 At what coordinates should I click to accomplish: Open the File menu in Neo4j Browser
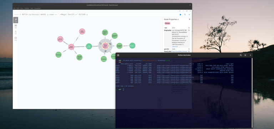tap(14, 9)
